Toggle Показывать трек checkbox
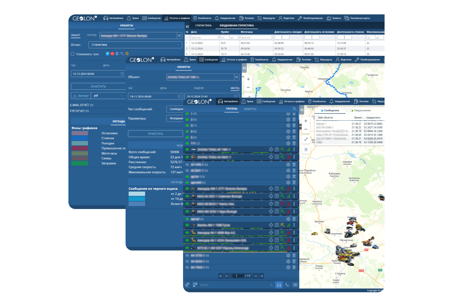 coord(73,54)
